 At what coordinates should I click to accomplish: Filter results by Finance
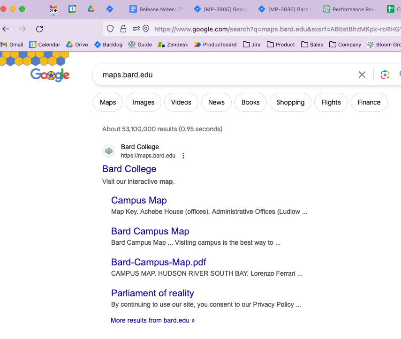tap(369, 102)
